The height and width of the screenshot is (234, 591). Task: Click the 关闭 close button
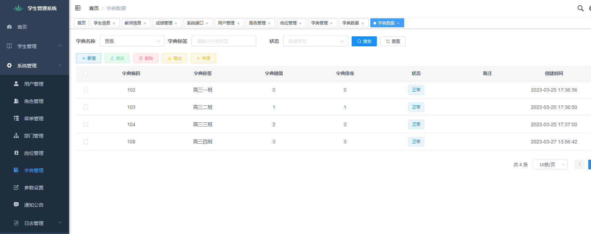(x=203, y=58)
